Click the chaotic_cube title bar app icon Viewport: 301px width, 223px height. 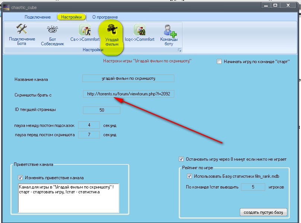[6, 7]
